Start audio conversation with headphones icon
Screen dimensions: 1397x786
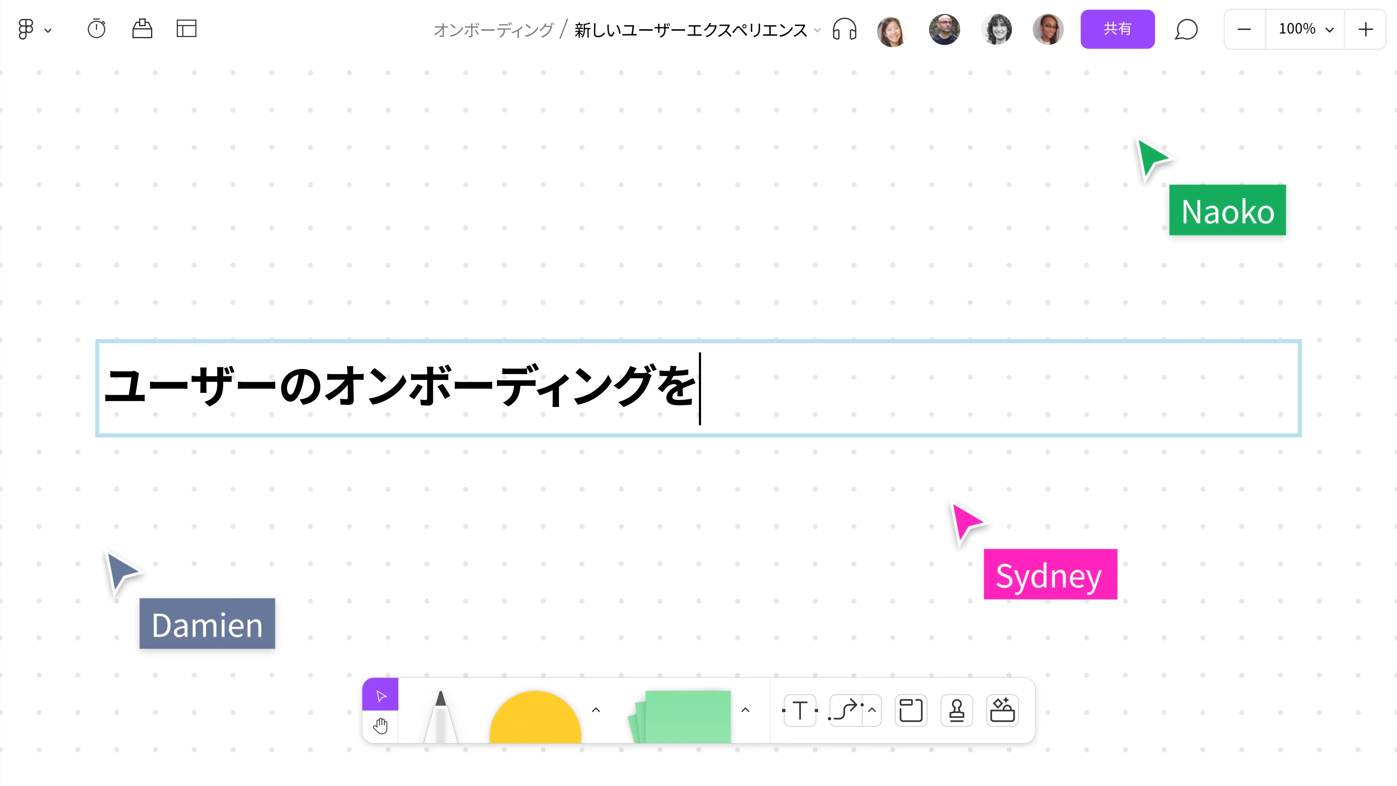(844, 29)
